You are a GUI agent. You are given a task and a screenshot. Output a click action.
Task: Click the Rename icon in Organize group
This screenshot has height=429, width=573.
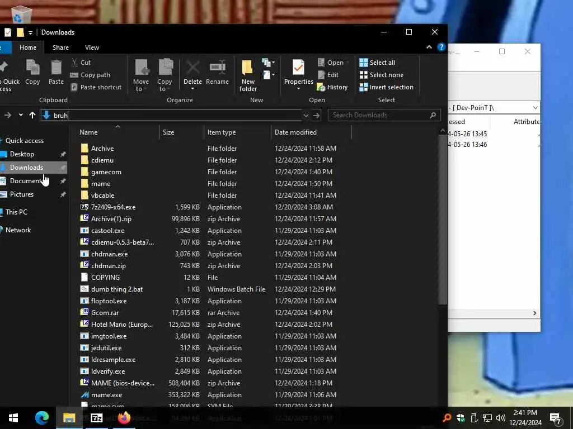click(218, 72)
